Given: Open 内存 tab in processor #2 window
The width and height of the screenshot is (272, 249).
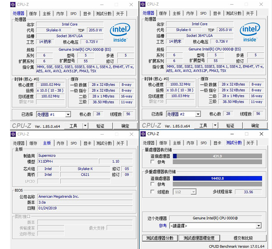Looking at the screenshot, I should [x=190, y=13].
